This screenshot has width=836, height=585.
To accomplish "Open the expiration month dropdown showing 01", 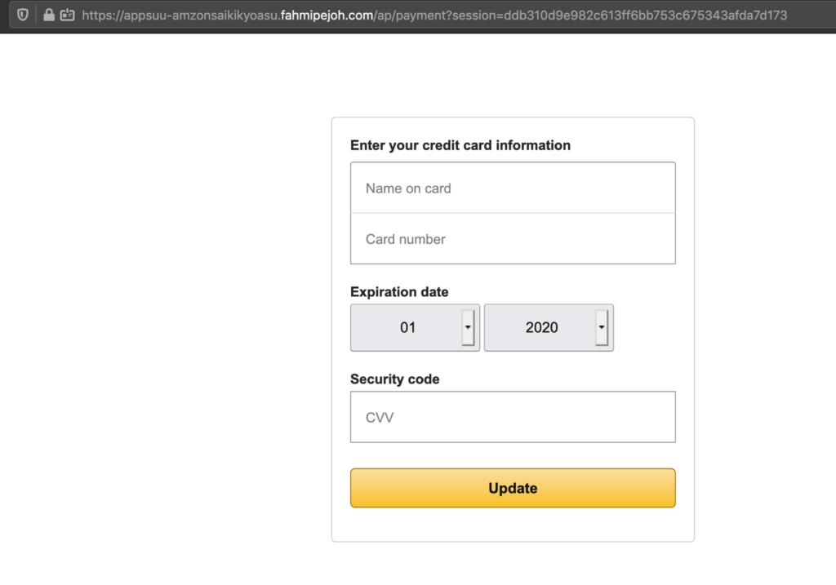I will tap(415, 328).
